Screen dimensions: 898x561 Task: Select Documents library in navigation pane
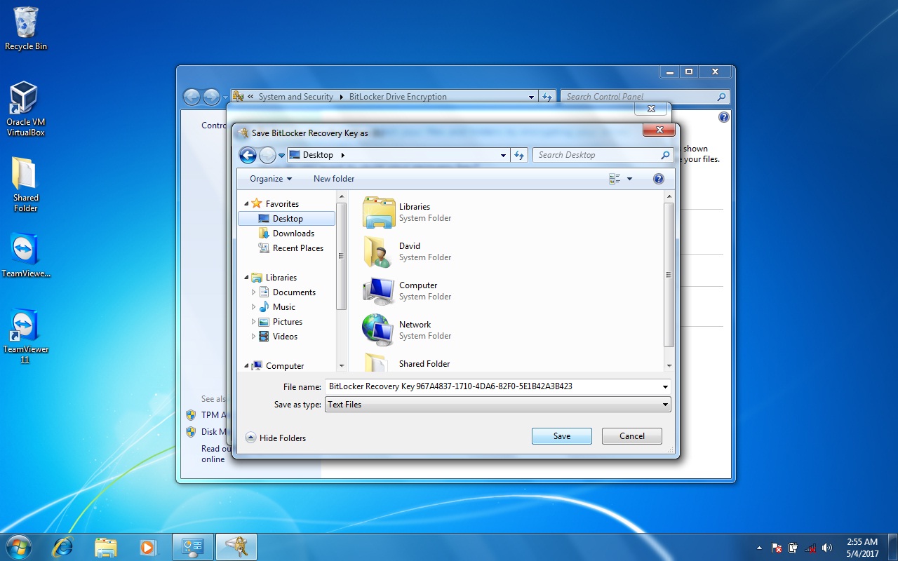coord(287,292)
